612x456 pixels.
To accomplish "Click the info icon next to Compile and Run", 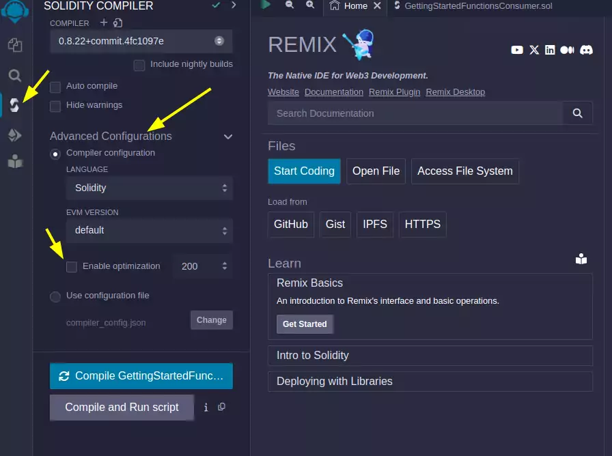I will click(206, 408).
